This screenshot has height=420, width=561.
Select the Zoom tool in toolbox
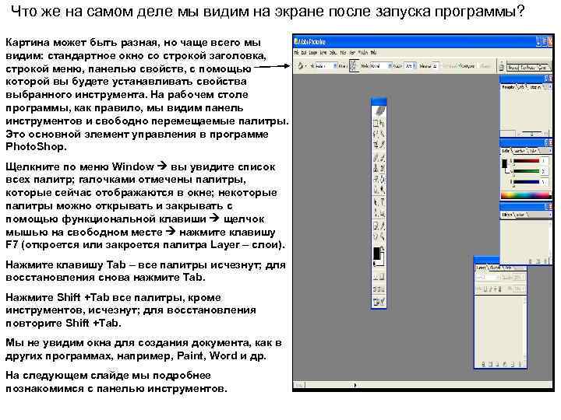[x=382, y=236]
